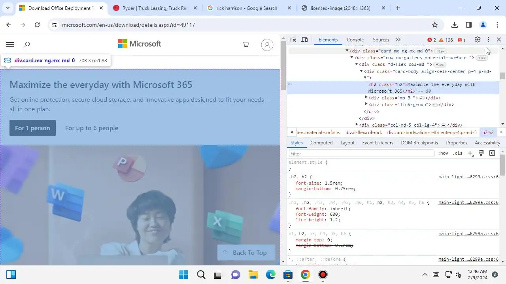Toggle the computed styles sidebar icon
This screenshot has height=284, width=506.
492,153
